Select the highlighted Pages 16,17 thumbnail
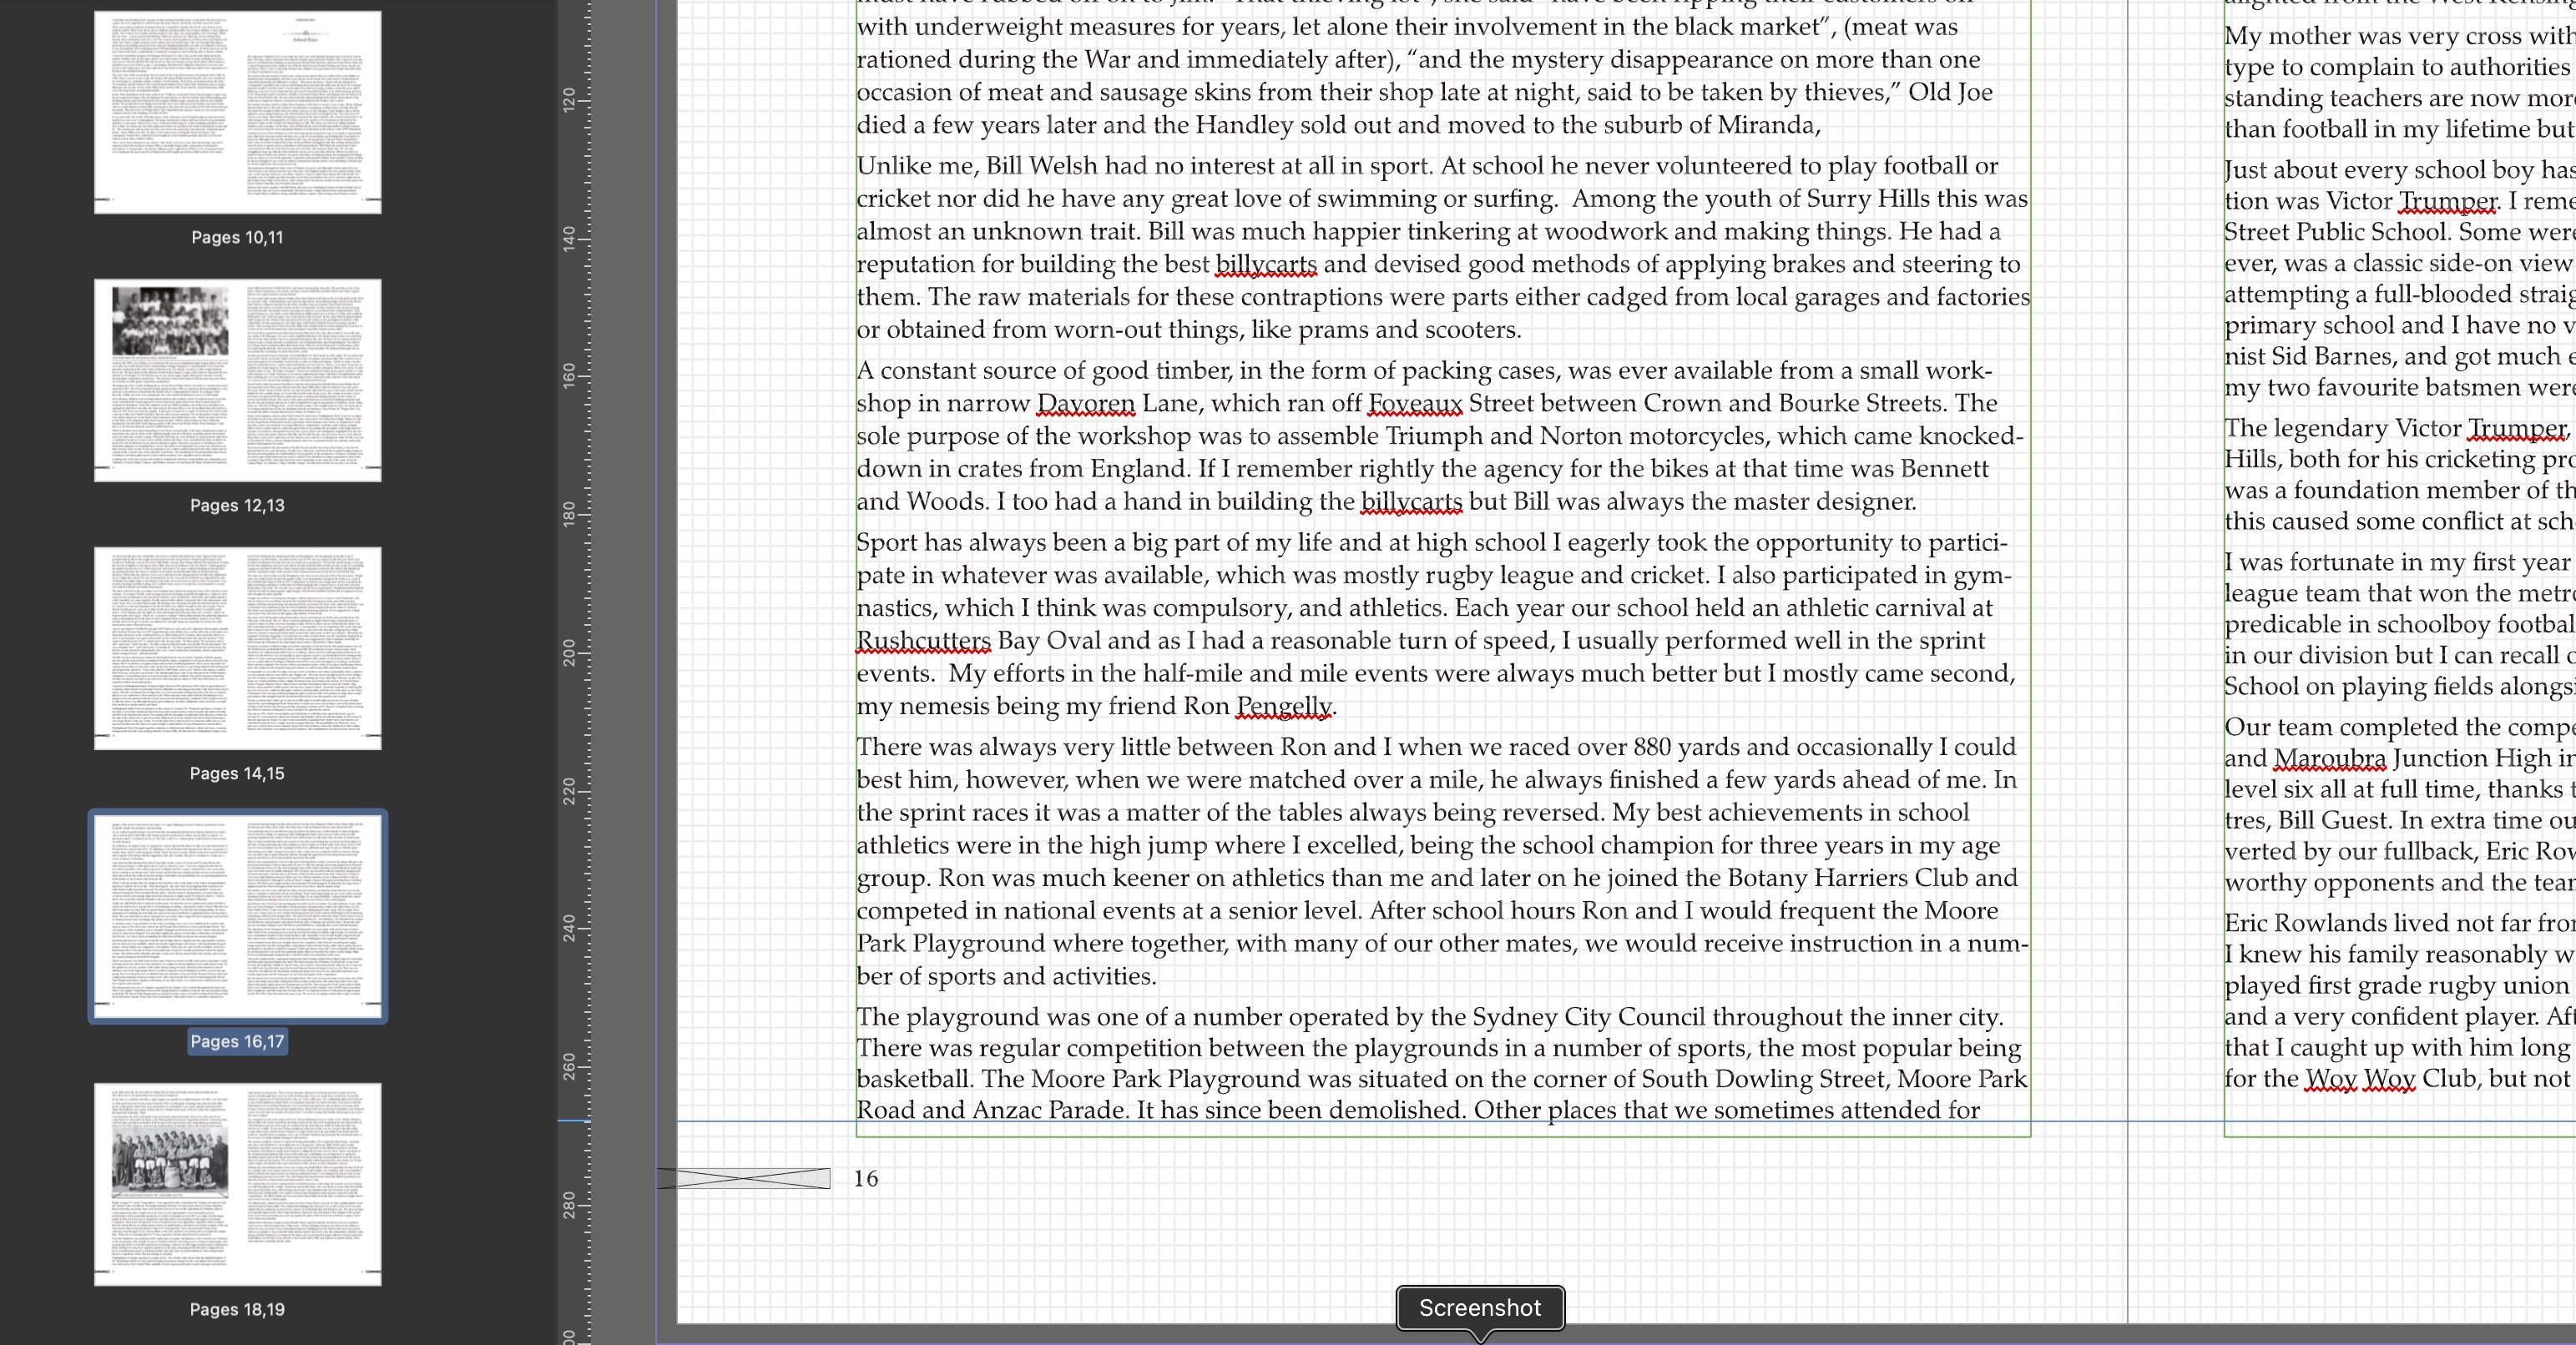This screenshot has width=2576, height=1345. 238,915
